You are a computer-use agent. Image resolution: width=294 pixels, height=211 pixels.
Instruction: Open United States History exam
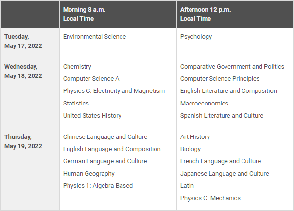(92, 116)
